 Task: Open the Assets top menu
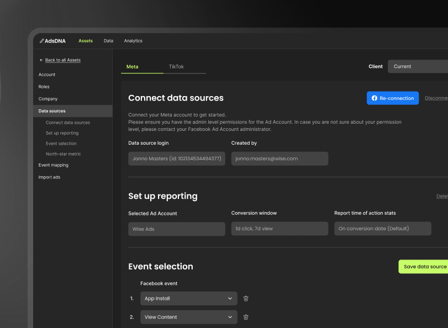coord(86,41)
